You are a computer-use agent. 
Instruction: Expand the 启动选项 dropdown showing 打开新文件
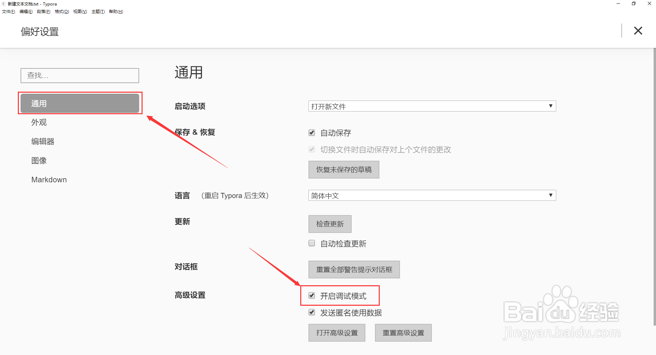pyautogui.click(x=432, y=106)
